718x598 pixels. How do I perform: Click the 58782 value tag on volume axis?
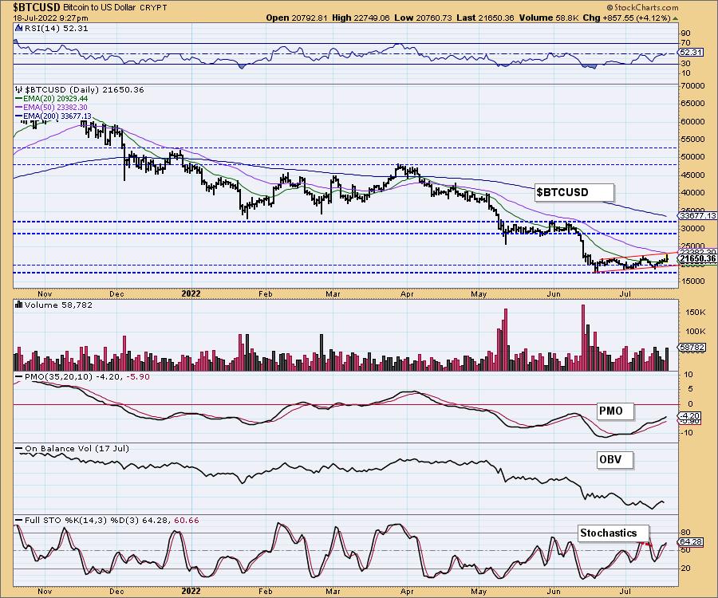point(692,348)
